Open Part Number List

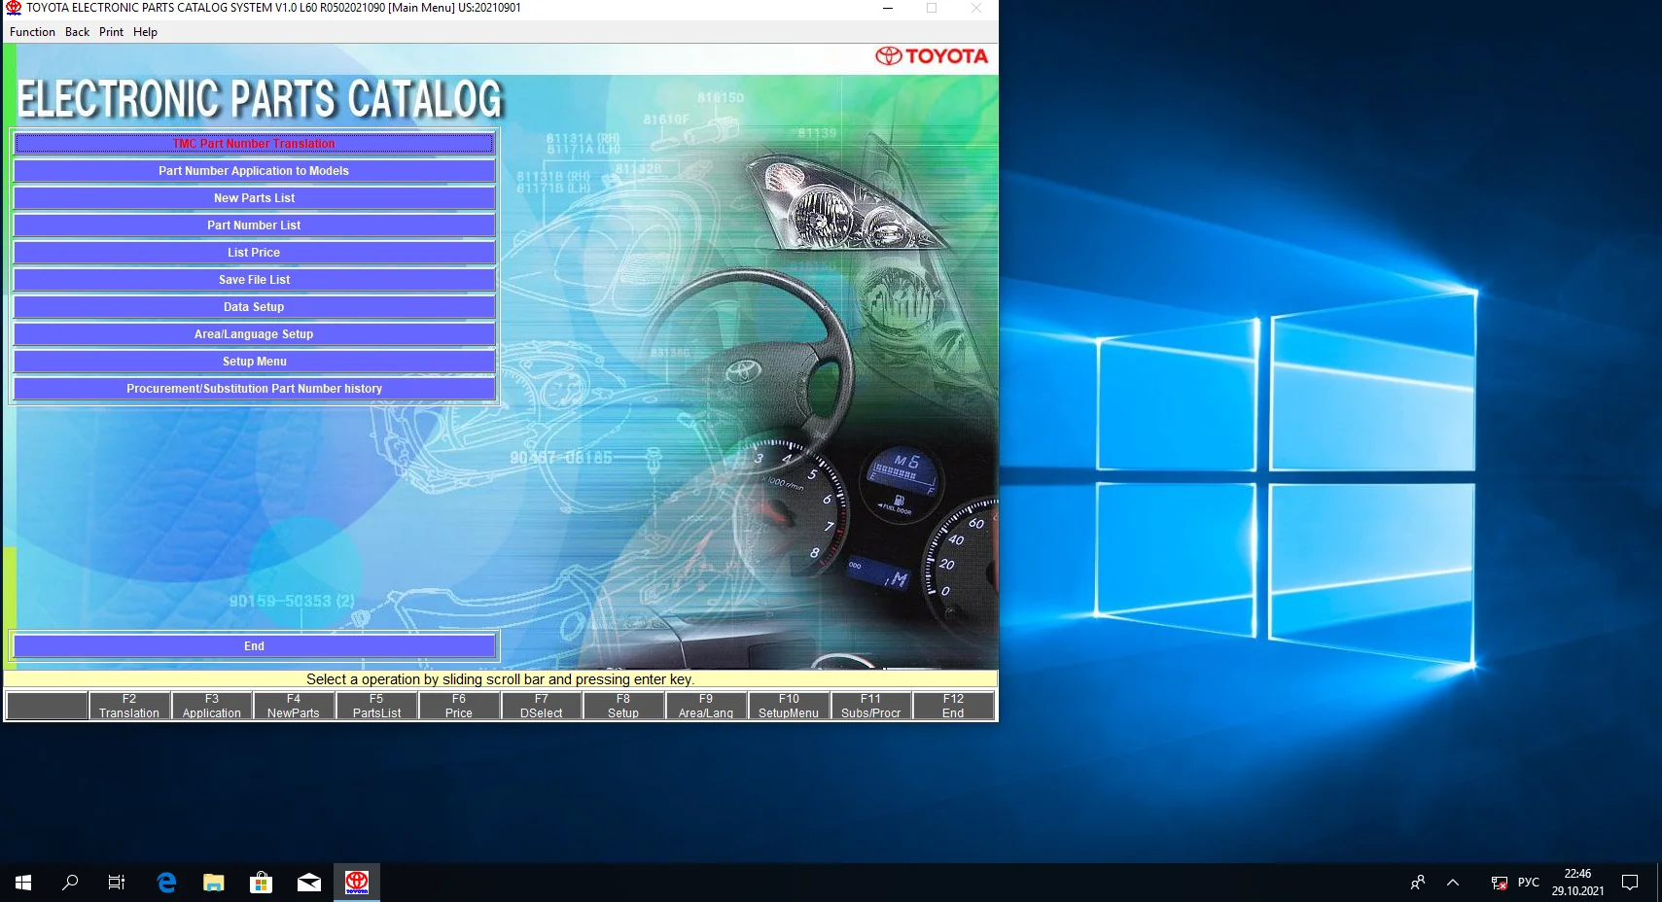pos(254,225)
